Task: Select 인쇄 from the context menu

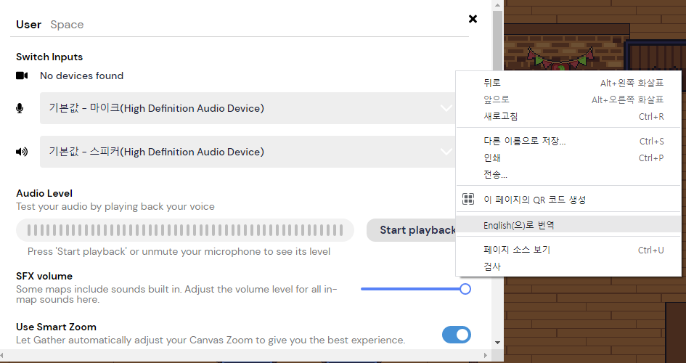Action: coord(568,158)
